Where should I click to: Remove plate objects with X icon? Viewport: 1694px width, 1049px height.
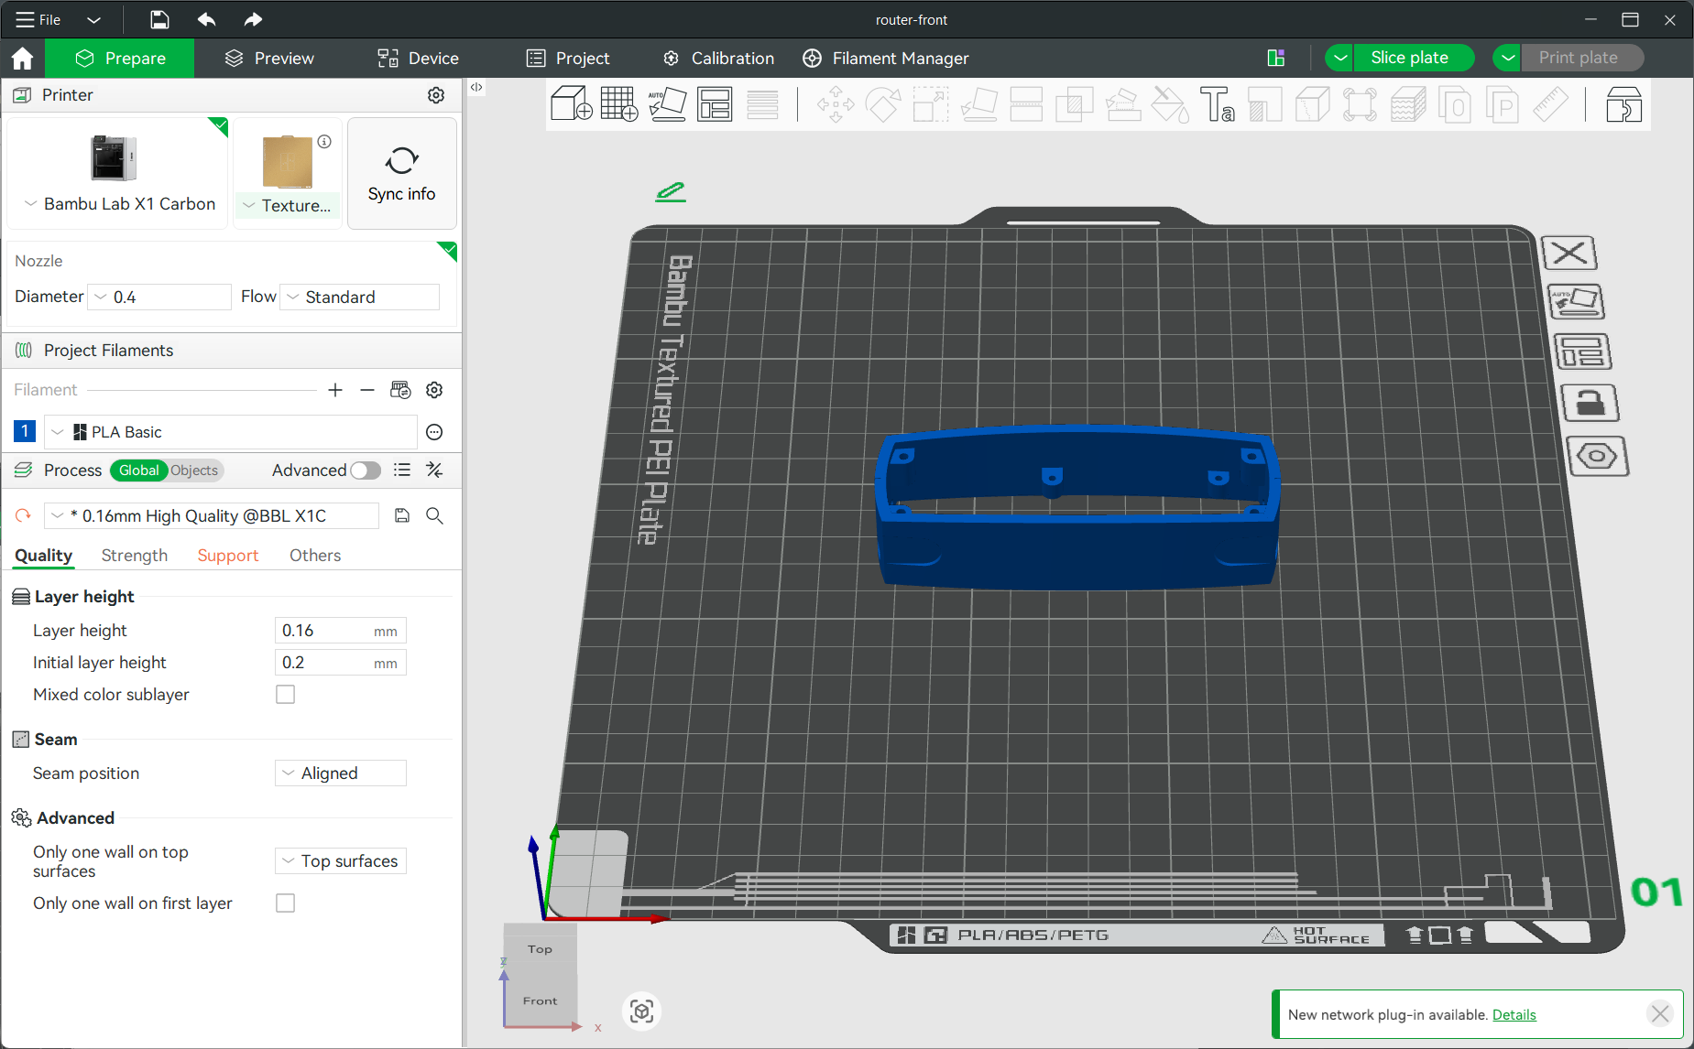coord(1569,253)
